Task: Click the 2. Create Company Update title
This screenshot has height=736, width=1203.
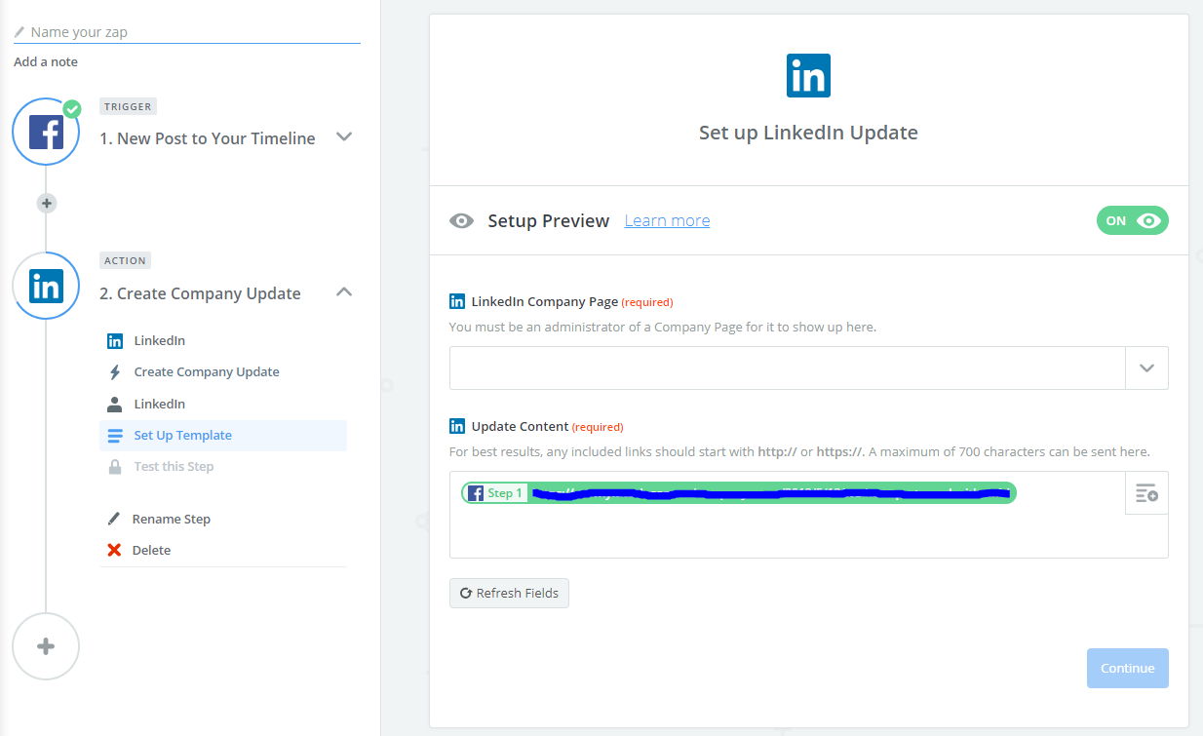Action: coord(200,293)
